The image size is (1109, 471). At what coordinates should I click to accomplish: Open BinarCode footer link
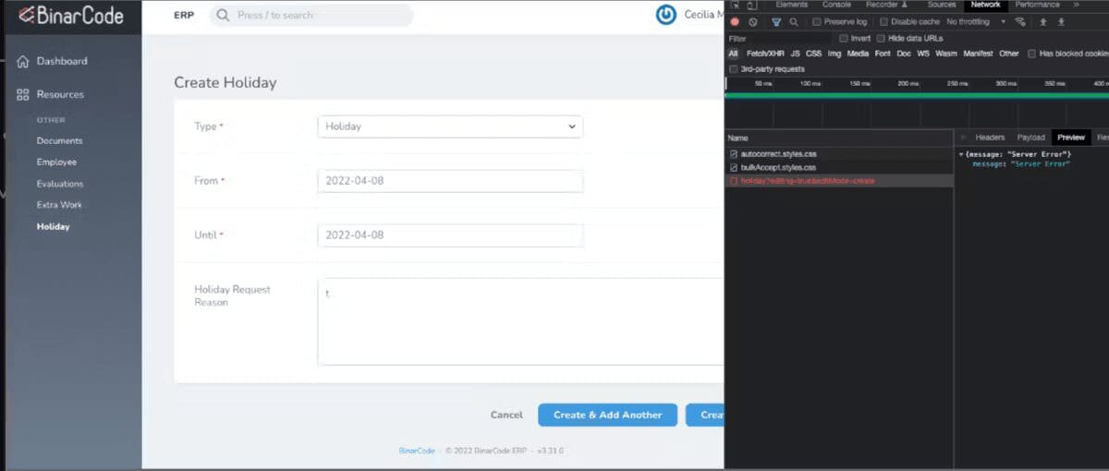click(418, 451)
